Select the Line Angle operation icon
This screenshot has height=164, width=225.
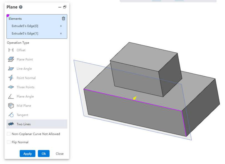(11, 68)
